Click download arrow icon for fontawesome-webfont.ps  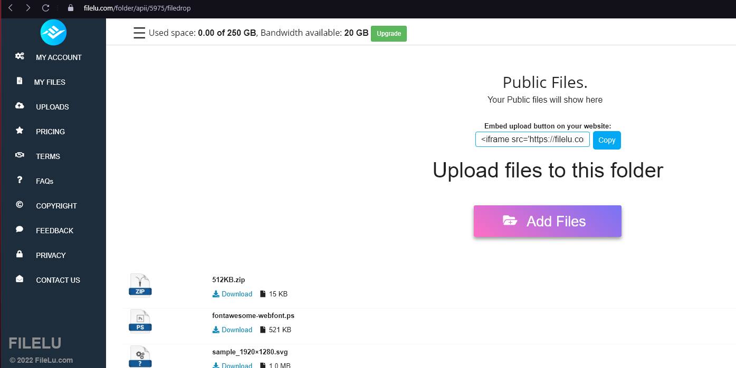[x=216, y=330]
